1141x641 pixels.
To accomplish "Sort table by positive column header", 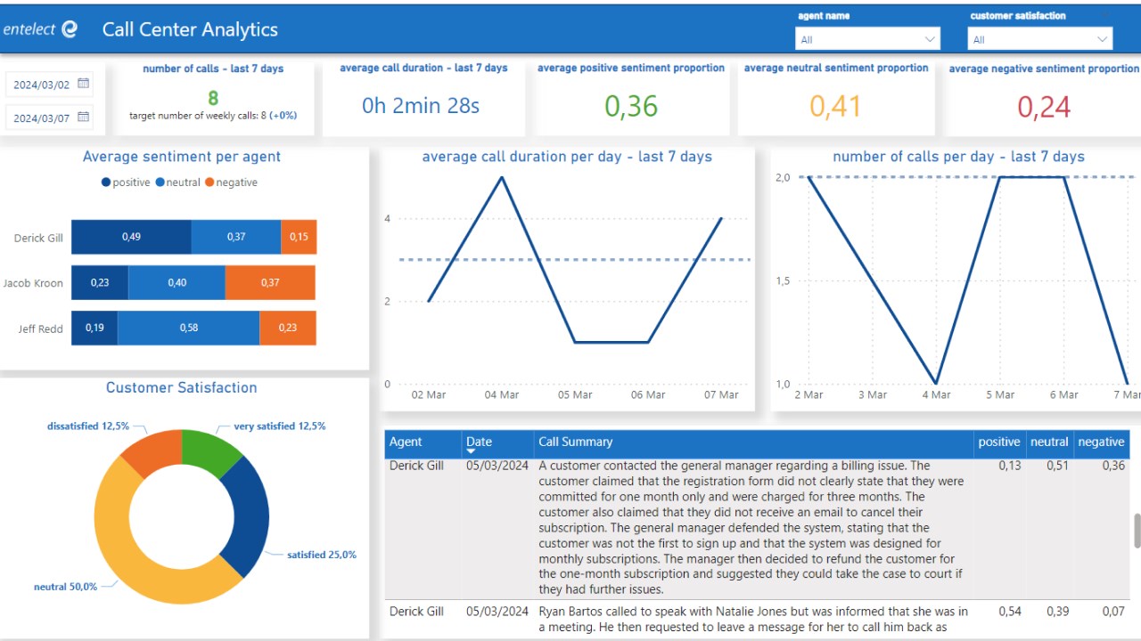I will coord(999,442).
